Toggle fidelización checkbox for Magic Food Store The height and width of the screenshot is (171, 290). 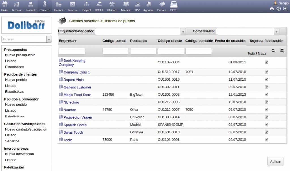coord(266,95)
